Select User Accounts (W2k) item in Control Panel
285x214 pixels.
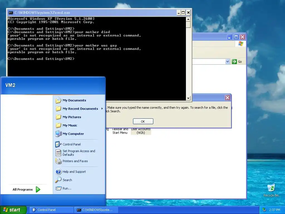[141, 131]
